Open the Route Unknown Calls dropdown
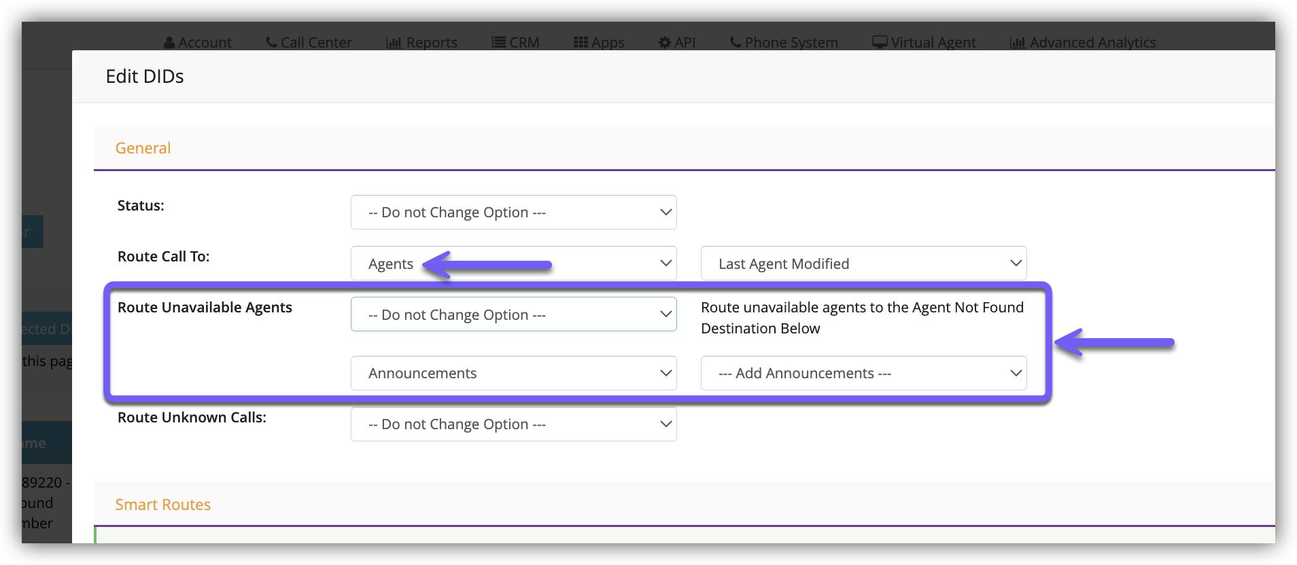This screenshot has height=565, width=1297. coord(513,424)
